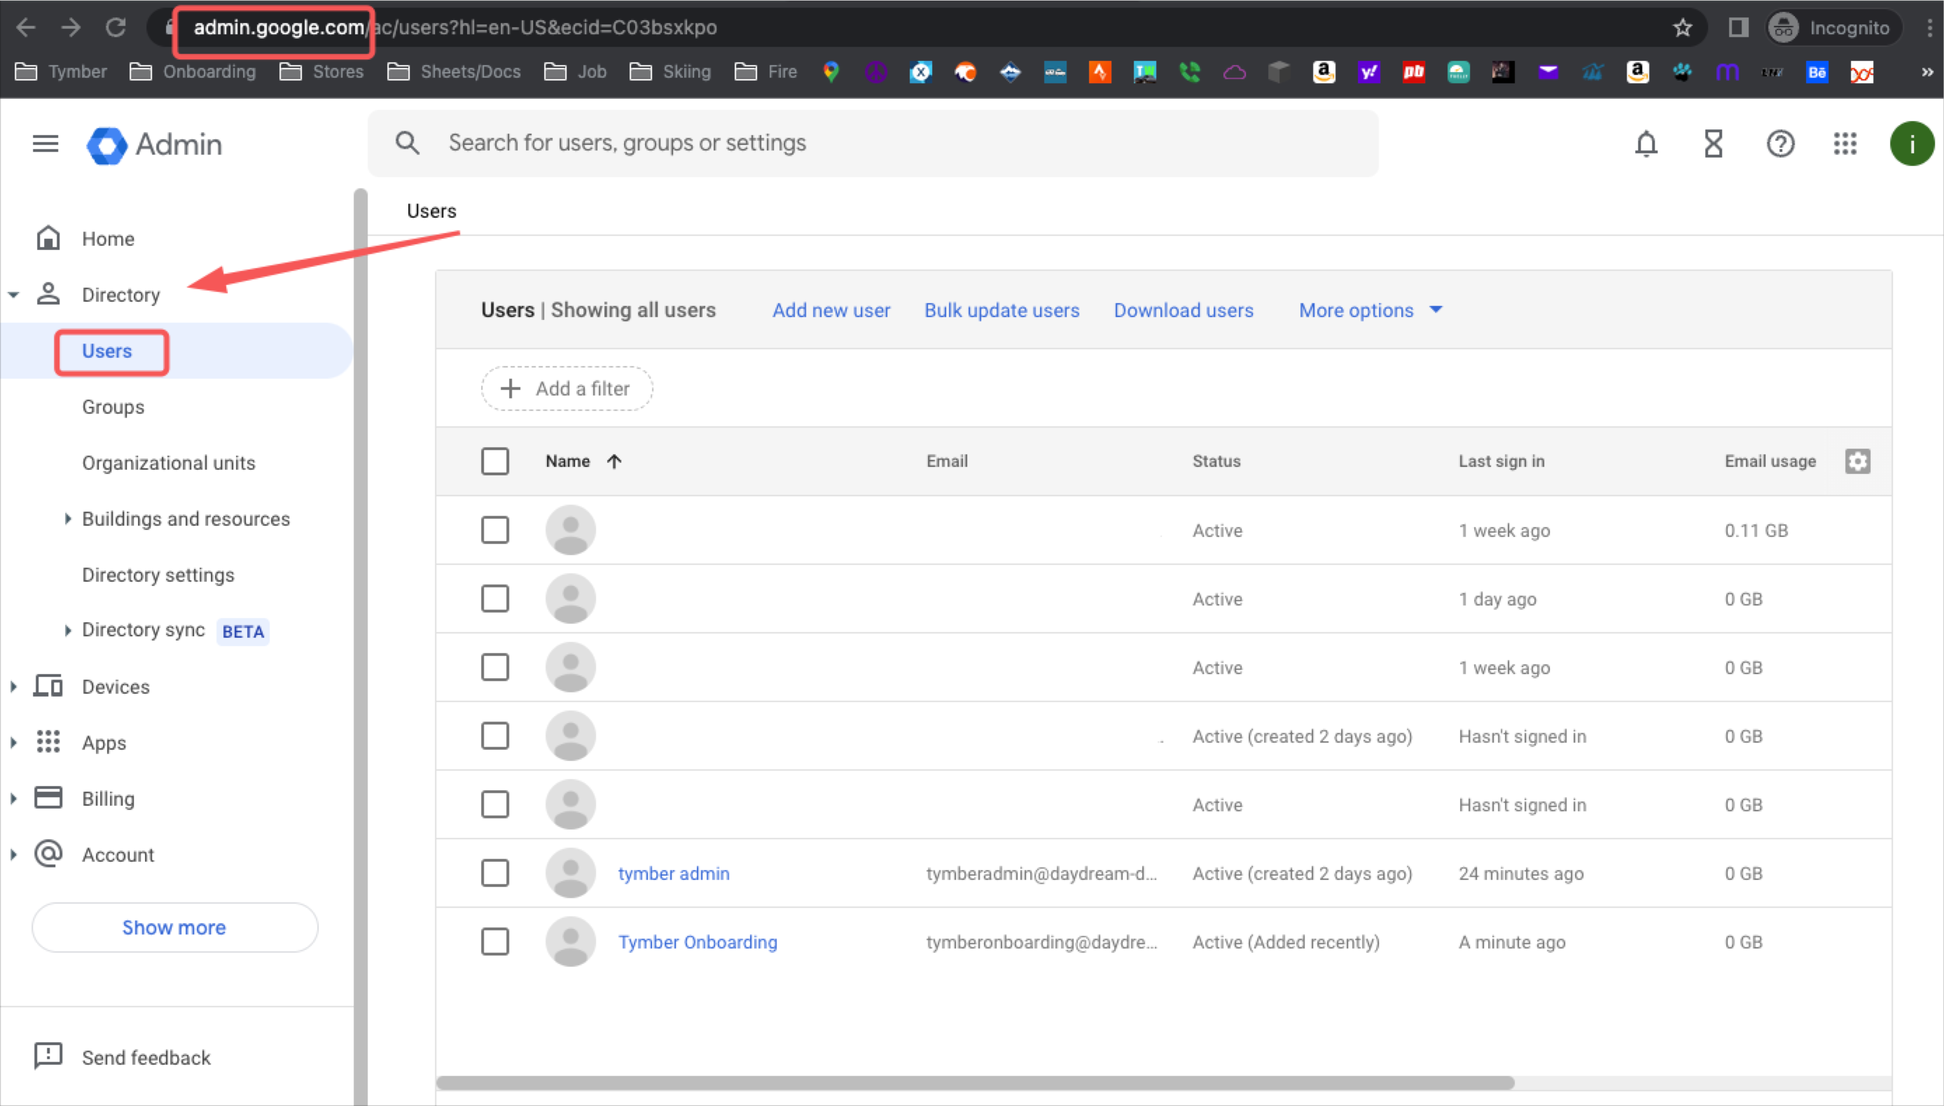
Task: Open the More options dropdown
Action: (x=1370, y=310)
